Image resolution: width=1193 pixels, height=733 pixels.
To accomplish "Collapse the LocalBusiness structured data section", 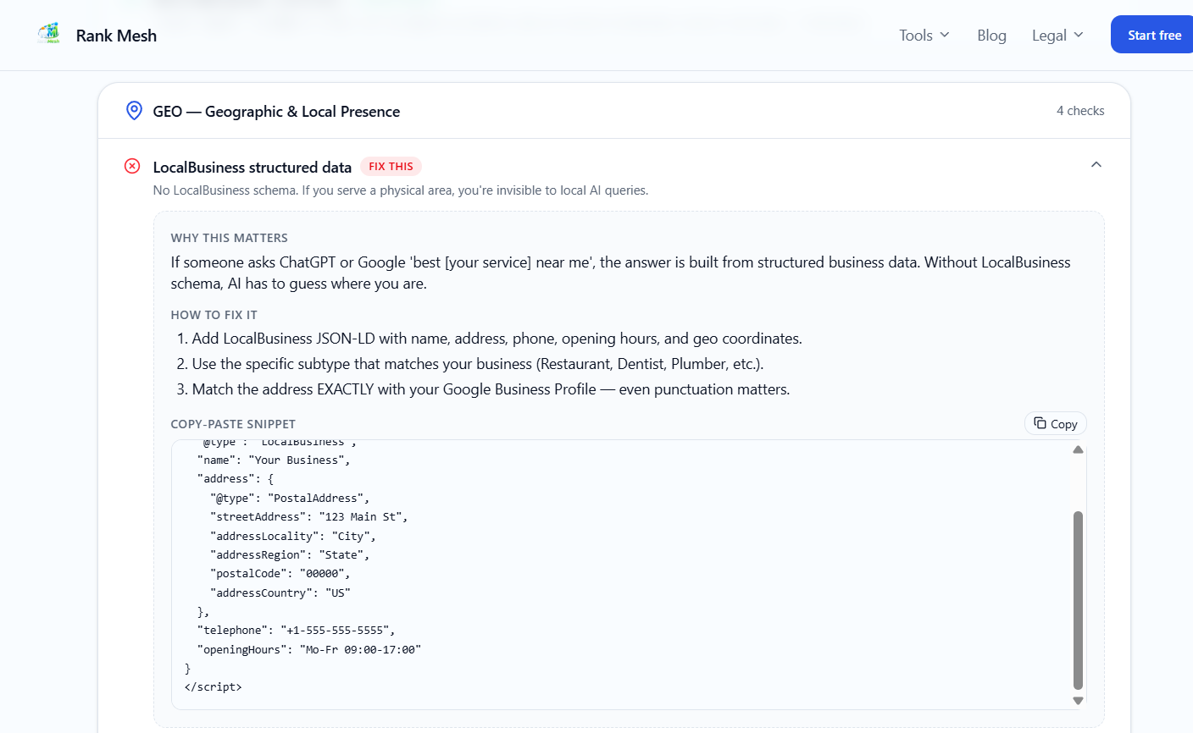I will point(1096,165).
